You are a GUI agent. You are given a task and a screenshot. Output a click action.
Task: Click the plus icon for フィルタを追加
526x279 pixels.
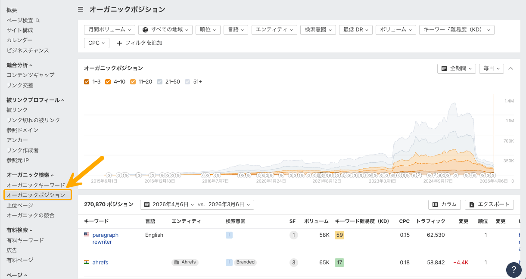pos(119,43)
